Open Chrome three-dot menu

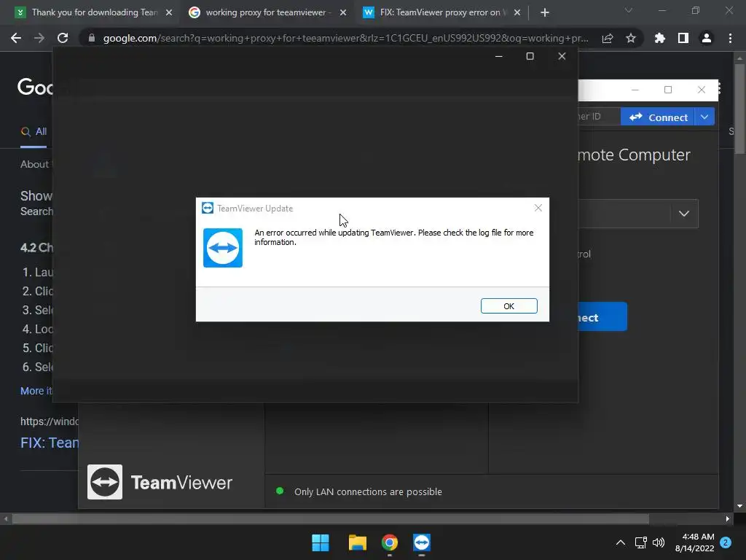coord(730,38)
